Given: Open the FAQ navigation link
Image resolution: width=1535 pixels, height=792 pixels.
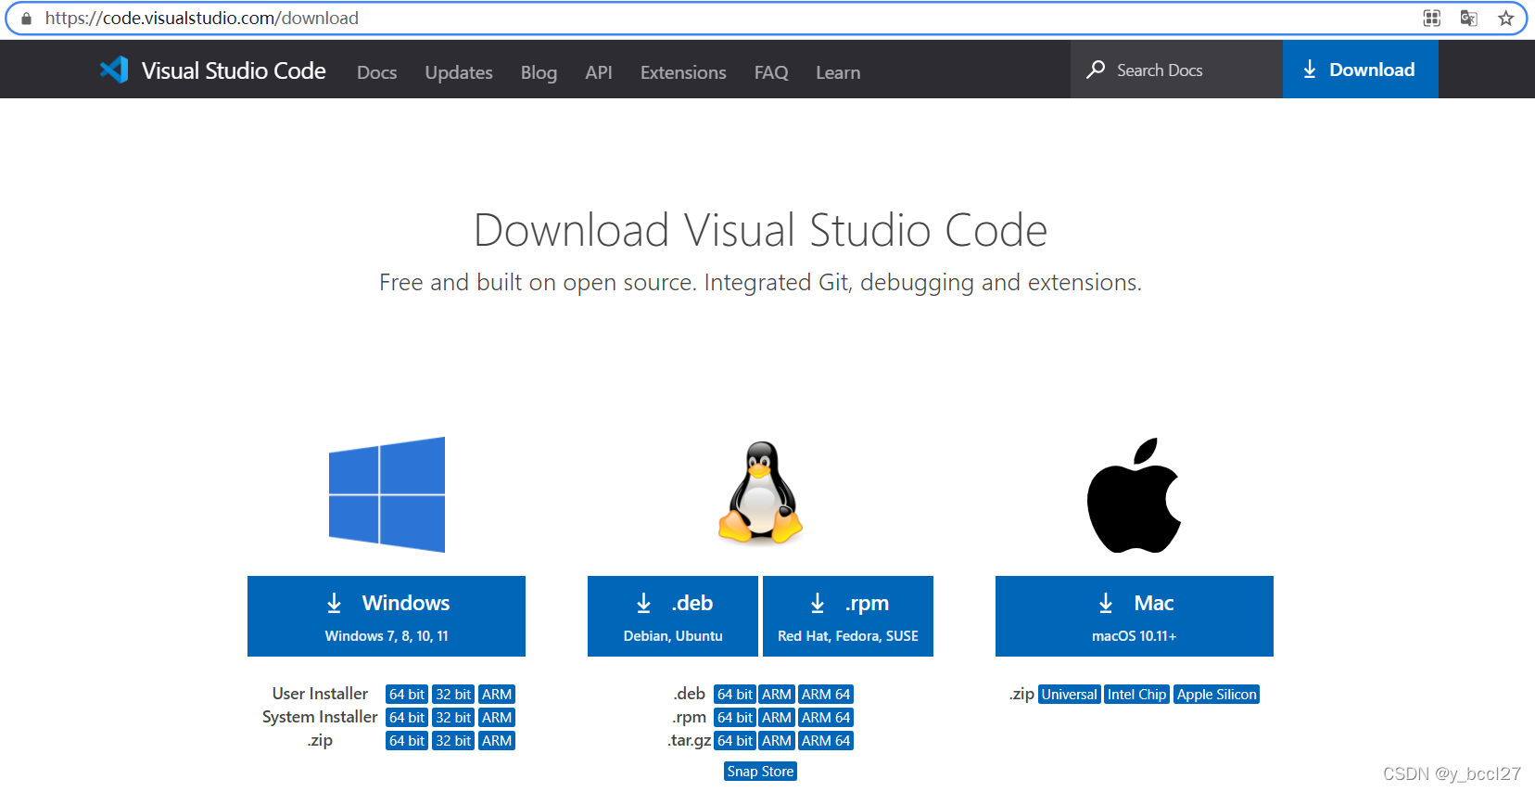Looking at the screenshot, I should coord(771,72).
